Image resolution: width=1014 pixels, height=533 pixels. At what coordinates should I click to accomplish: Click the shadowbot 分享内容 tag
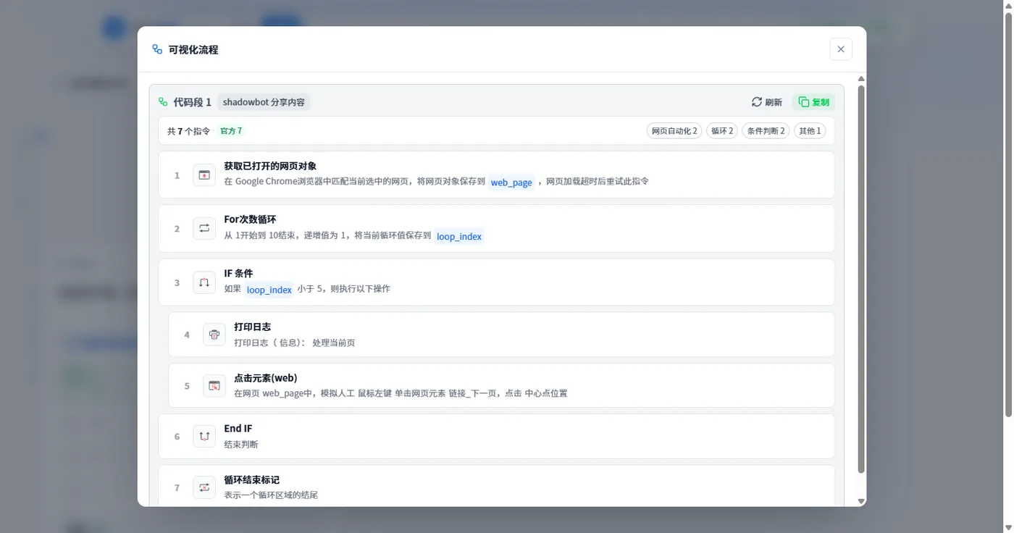(x=264, y=102)
